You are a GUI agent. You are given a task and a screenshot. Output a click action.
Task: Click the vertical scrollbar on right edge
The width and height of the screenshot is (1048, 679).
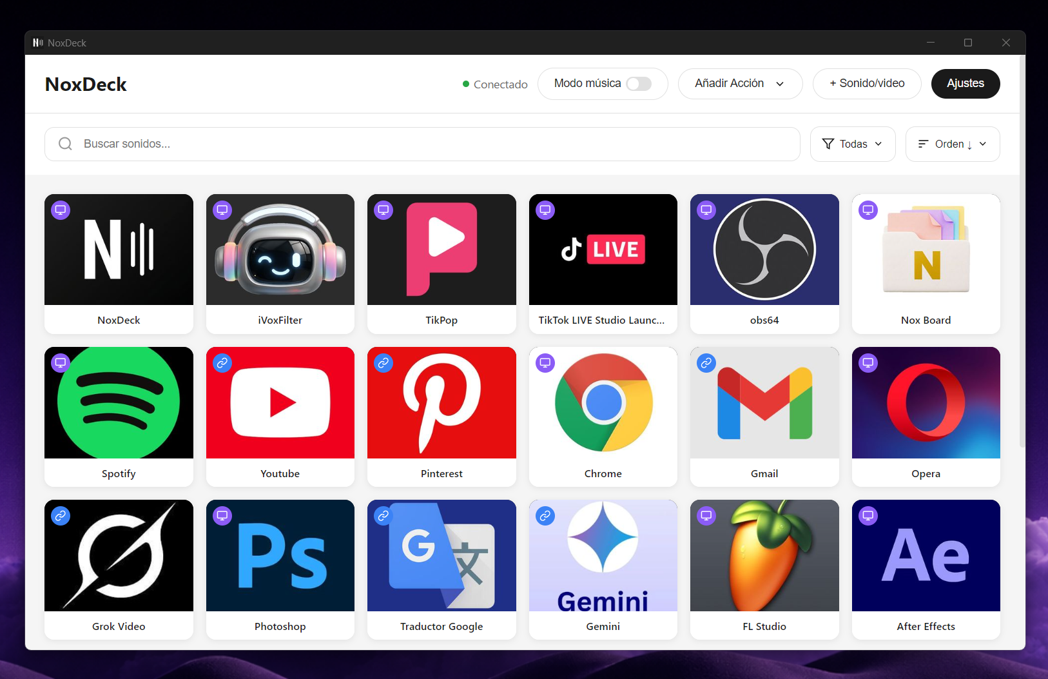(x=1022, y=258)
